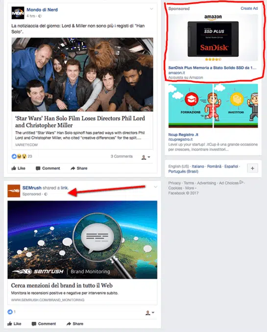Open the Itcup Registro .it link
267x332 pixels.
click(x=183, y=134)
